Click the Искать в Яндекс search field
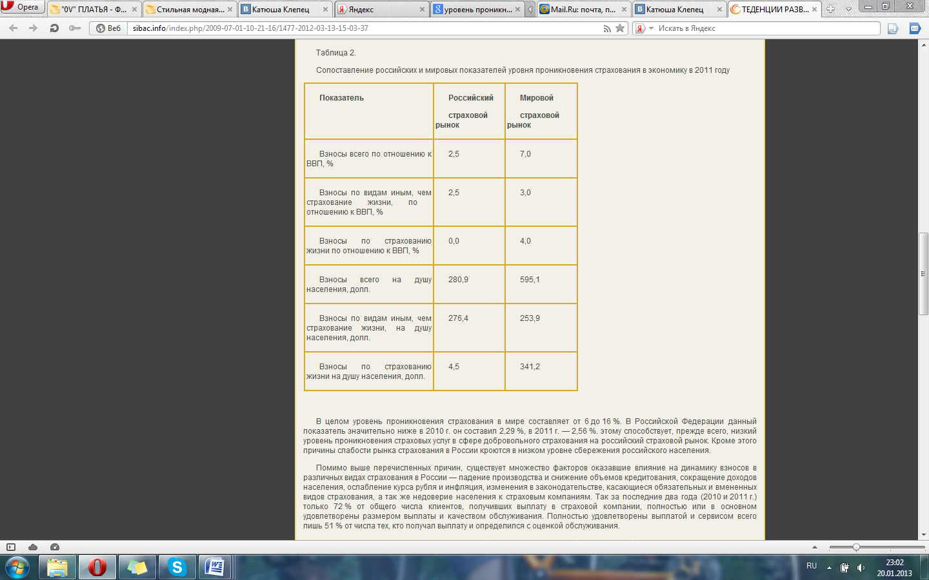 coord(768,28)
